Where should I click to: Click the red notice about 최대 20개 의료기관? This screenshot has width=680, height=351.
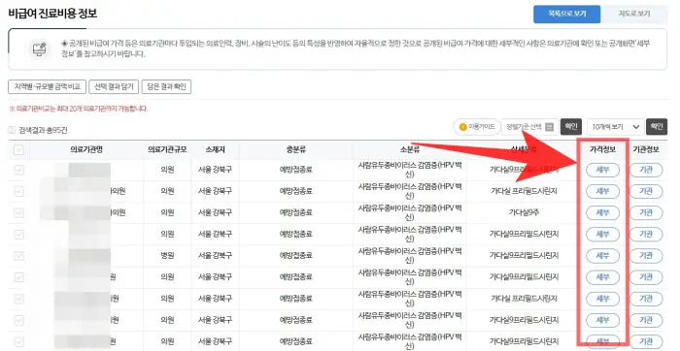79,109
